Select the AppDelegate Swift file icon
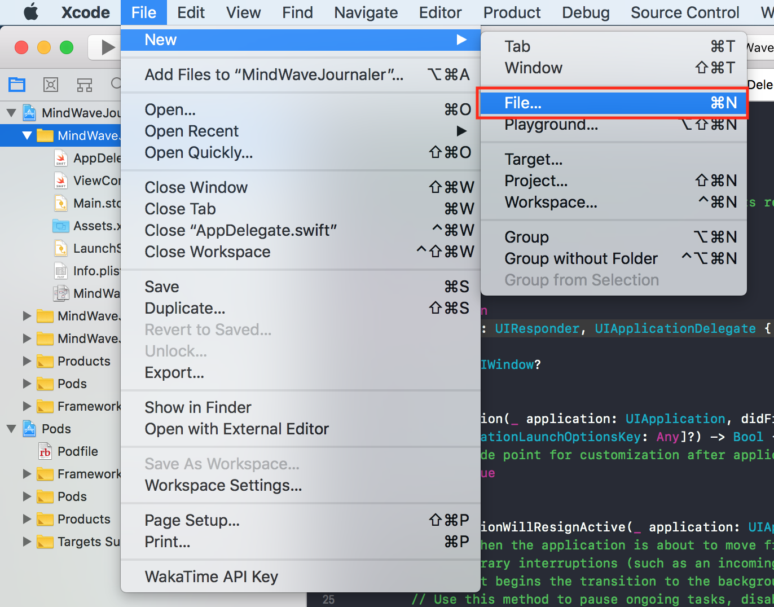774x607 pixels. tap(60, 158)
